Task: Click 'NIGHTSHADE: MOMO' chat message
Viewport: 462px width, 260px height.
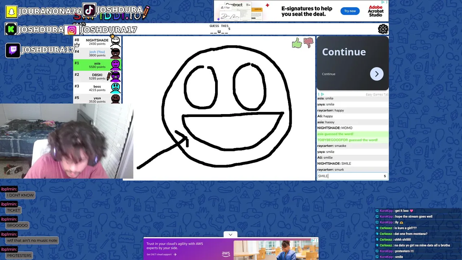Action: [x=353, y=128]
